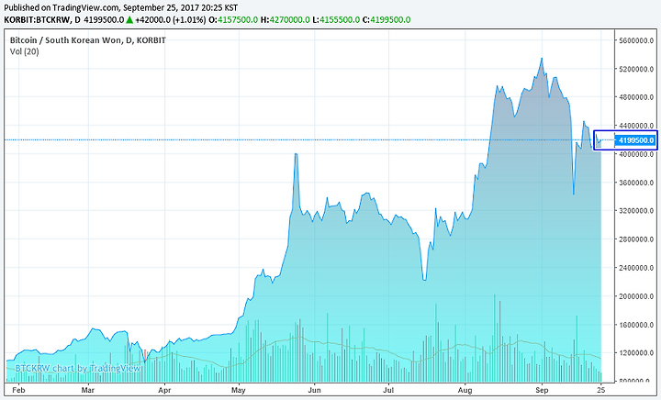Click the 5600000.0 price axis label
The width and height of the screenshot is (661, 400).
tap(636, 40)
